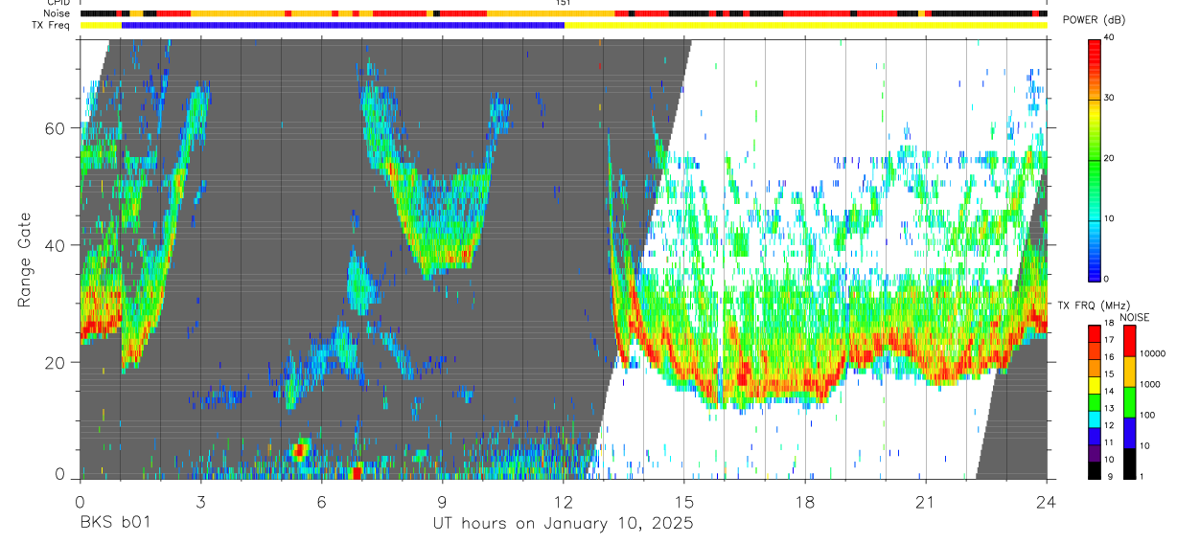
Task: Click the noise level strip above the plot
Action: point(564,13)
